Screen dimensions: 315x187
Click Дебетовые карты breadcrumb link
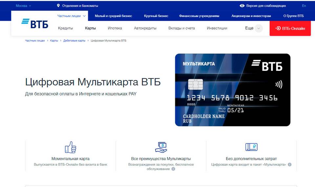(74, 41)
